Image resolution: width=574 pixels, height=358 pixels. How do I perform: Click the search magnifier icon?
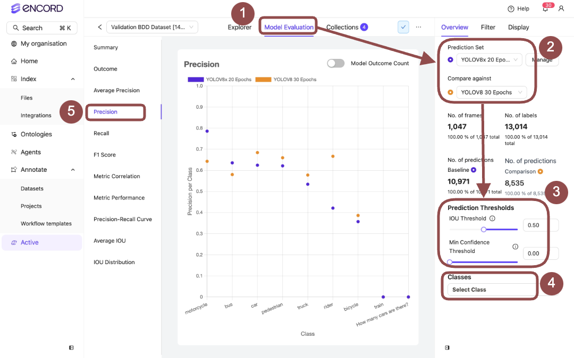[16, 28]
